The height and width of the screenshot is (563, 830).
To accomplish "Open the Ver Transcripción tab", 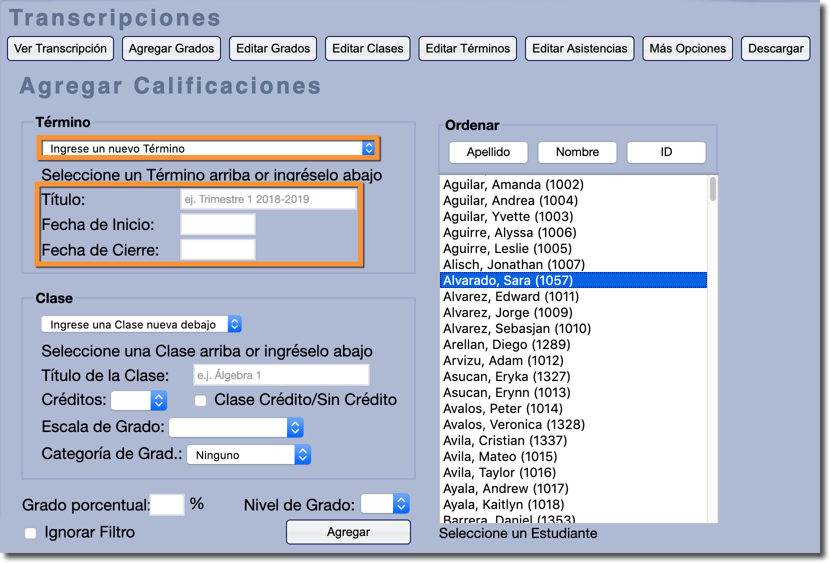I will 60,48.
